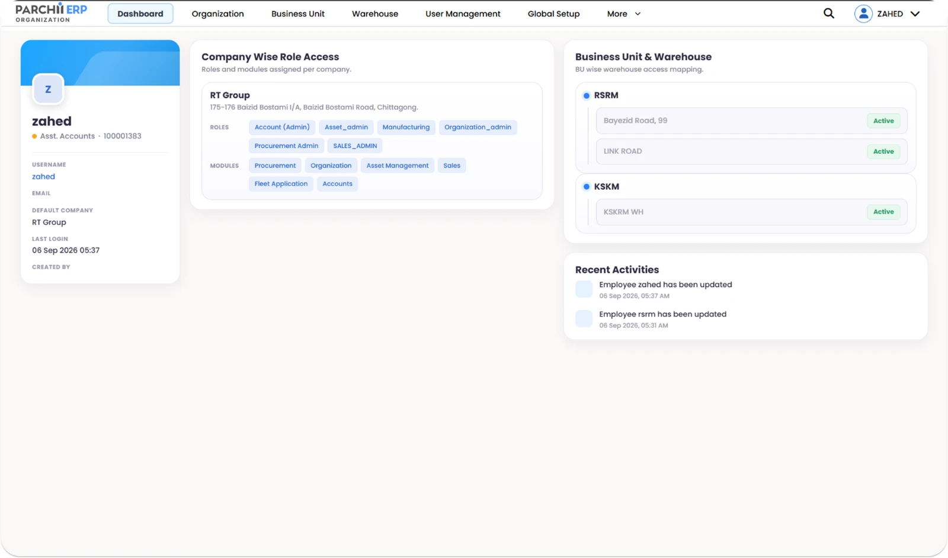Click Active badge on LINK ROAD row

point(883,151)
